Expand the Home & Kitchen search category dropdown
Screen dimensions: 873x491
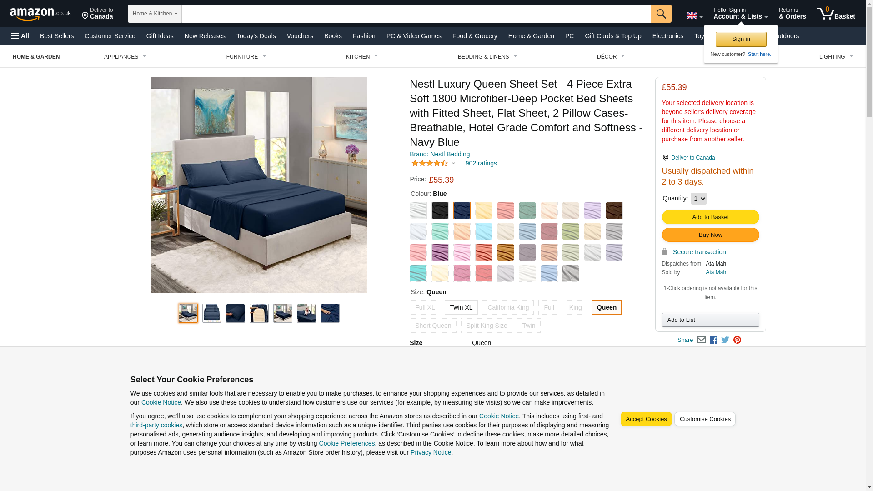(155, 14)
